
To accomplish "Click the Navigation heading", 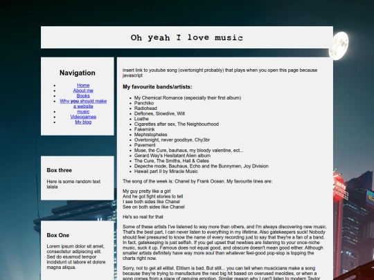I will [78, 73].
